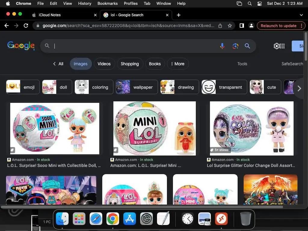The image size is (308, 231).
Task: Click Relaunch to update button
Action: click(x=279, y=26)
